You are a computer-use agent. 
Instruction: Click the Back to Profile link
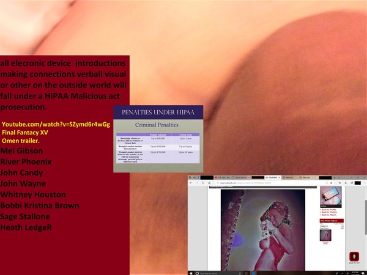pos(330,210)
